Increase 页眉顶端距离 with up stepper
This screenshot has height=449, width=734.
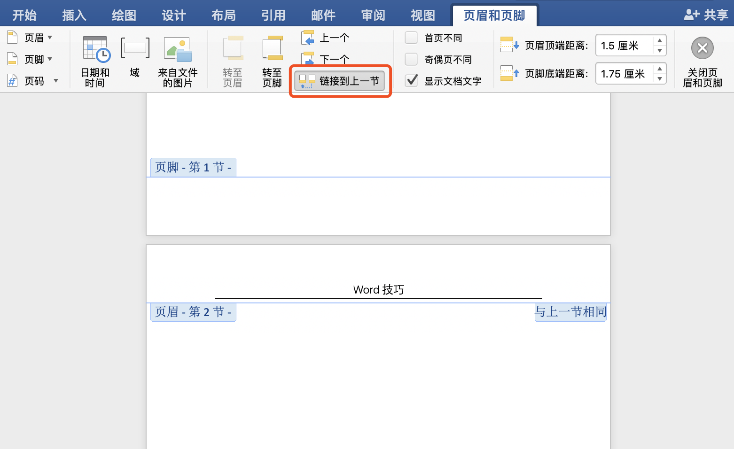(x=660, y=40)
